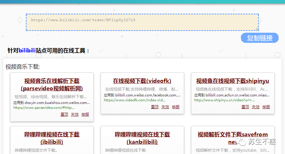Click 失效 in the shipinyu card
Screen dimensions: 285x154
[255, 107]
